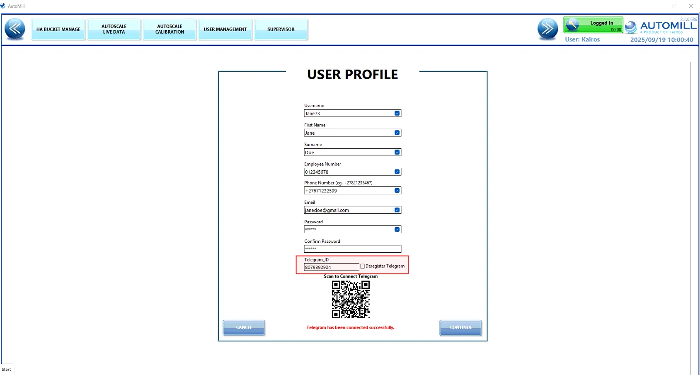
Task: Toggle the Phone Number field checkbox
Action: tap(397, 191)
